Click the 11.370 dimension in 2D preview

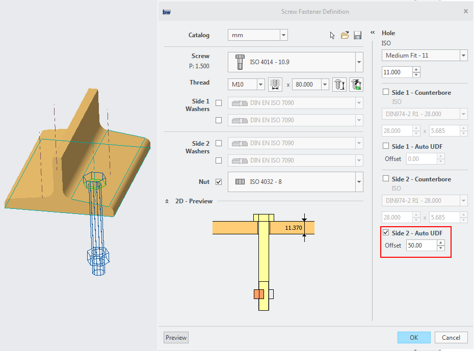point(293,228)
